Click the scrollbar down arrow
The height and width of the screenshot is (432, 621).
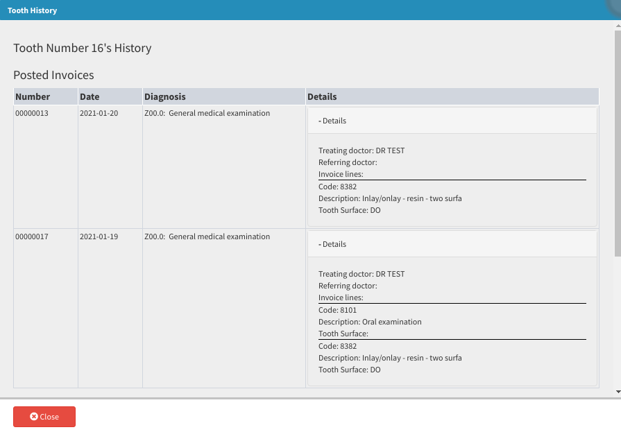(618, 392)
